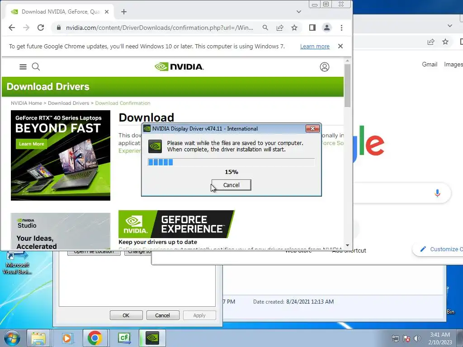Open Gmail link in background Google window
463x347 pixels.
[430, 64]
